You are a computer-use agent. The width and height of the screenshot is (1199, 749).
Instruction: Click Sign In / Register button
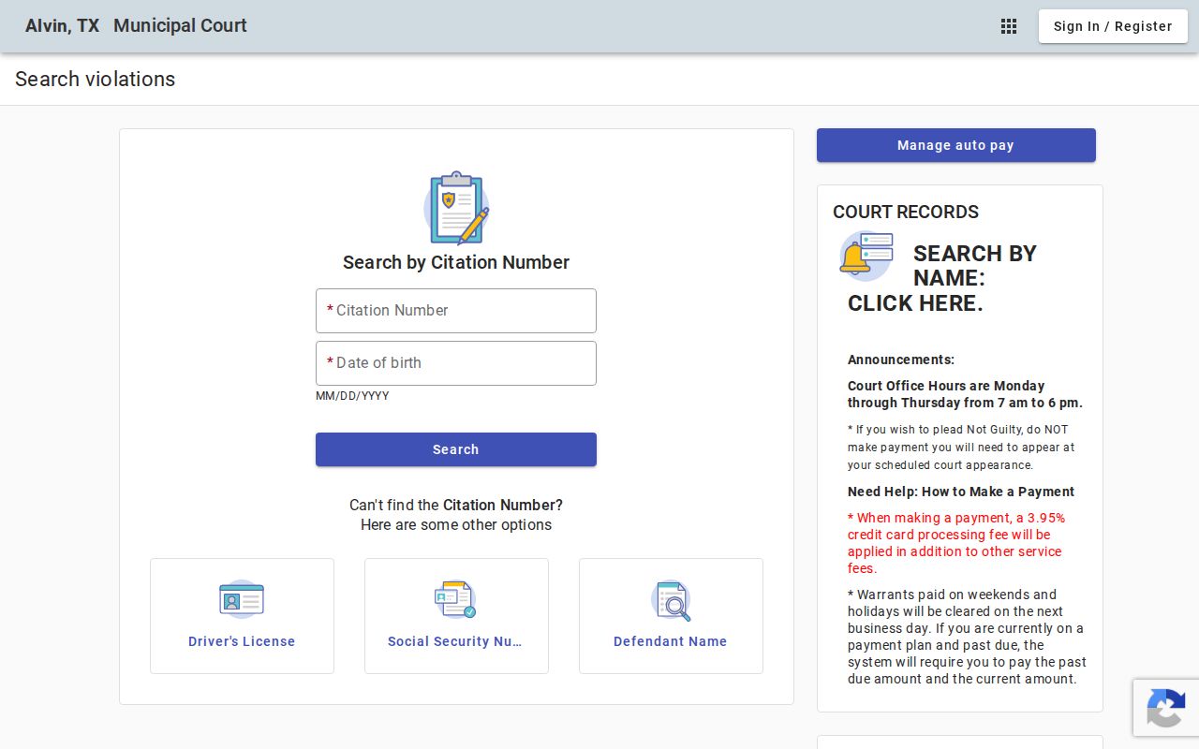click(x=1113, y=26)
